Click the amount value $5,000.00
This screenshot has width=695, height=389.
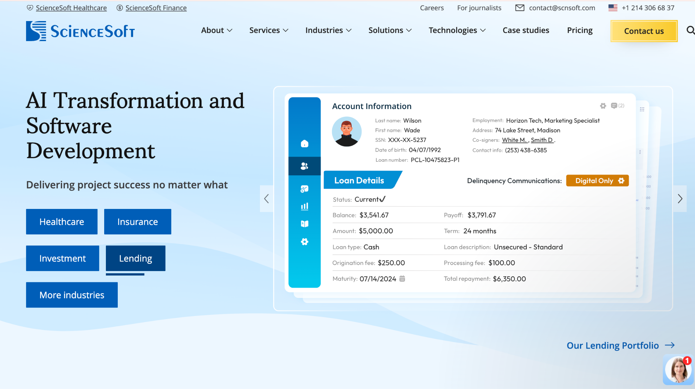(376, 231)
